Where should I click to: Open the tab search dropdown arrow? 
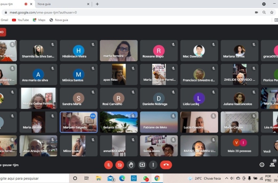[264, 4]
